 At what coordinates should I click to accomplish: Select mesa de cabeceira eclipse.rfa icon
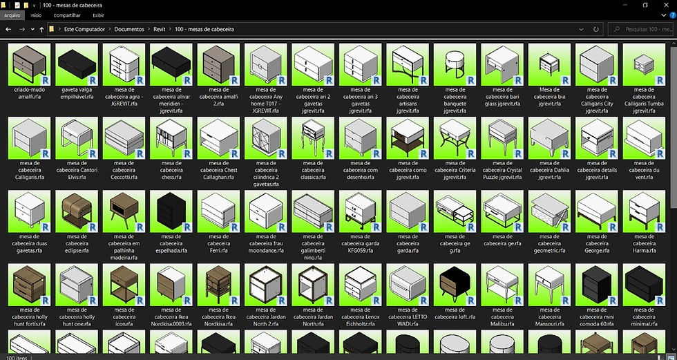coord(77,211)
